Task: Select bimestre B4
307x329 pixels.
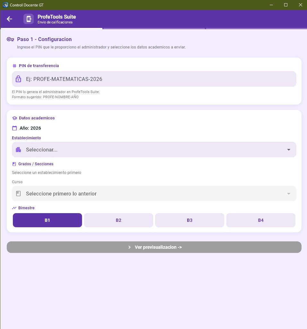Action: point(261,220)
